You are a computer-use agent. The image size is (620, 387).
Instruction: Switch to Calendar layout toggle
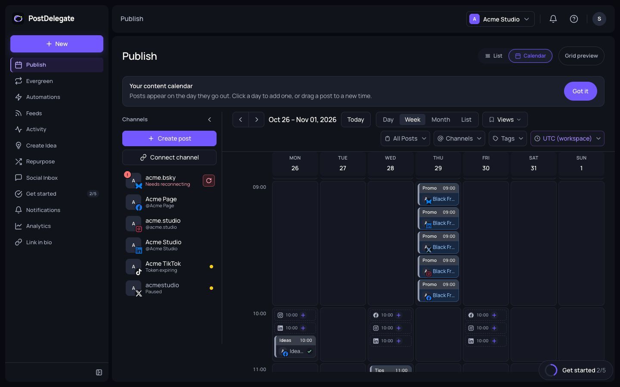click(x=530, y=56)
